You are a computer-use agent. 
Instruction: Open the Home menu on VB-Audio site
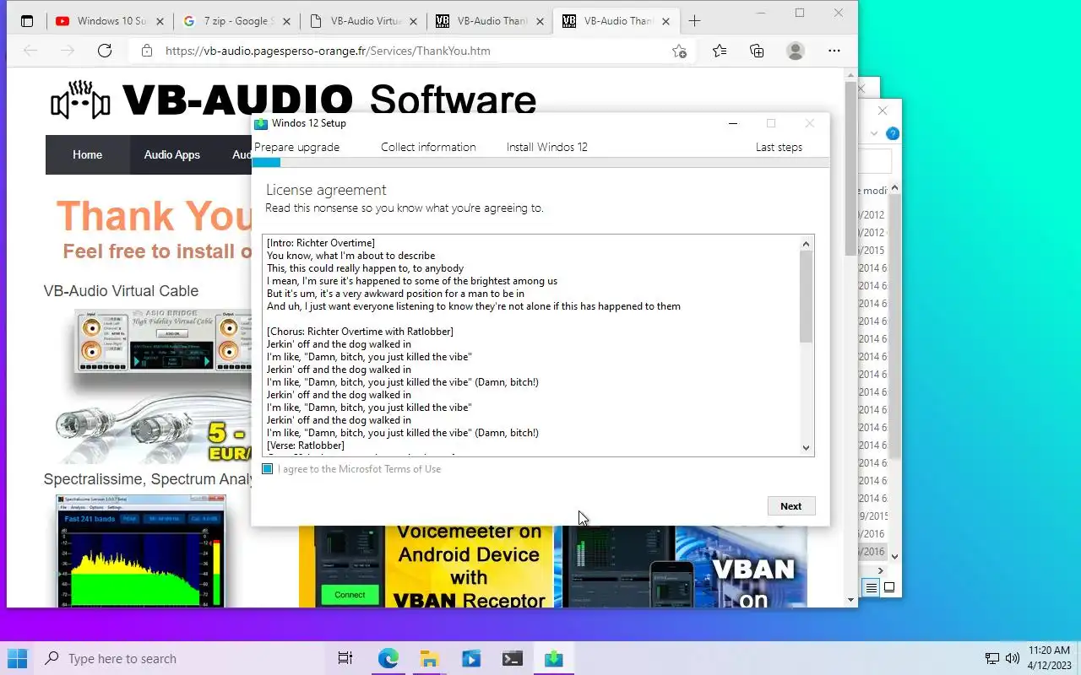click(x=87, y=154)
